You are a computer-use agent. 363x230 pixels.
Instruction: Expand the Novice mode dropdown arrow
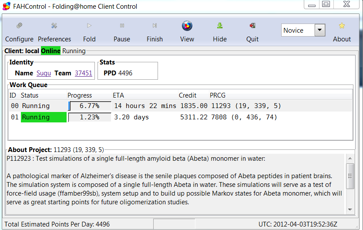click(320, 30)
